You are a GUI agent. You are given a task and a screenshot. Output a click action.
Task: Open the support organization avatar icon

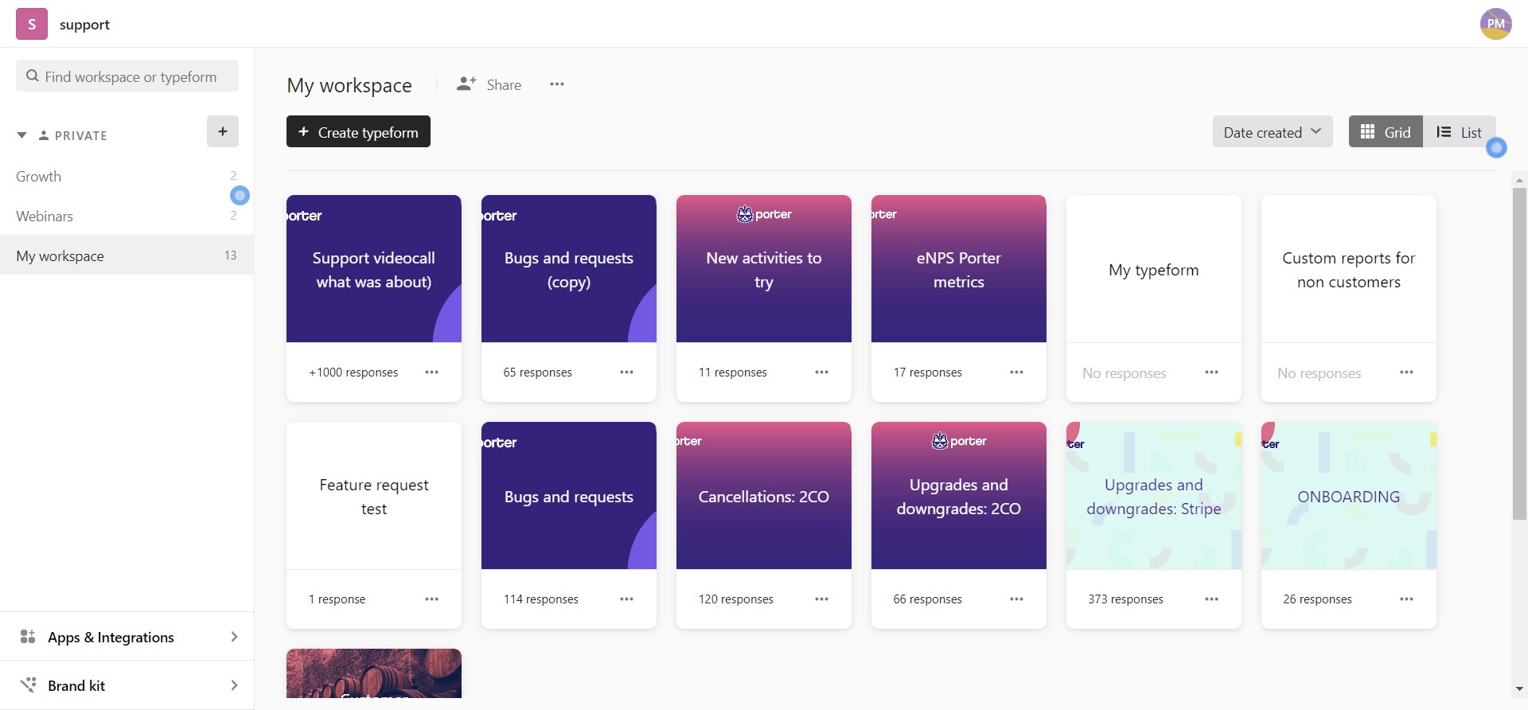pos(32,24)
